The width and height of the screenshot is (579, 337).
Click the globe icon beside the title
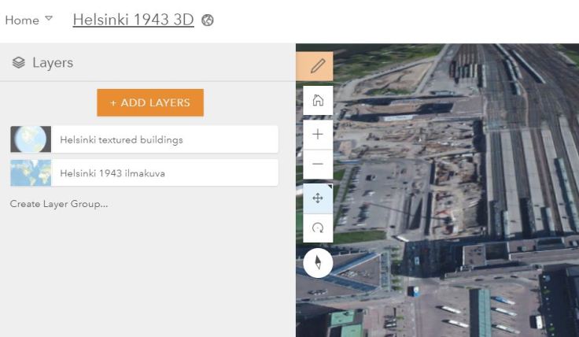[208, 20]
